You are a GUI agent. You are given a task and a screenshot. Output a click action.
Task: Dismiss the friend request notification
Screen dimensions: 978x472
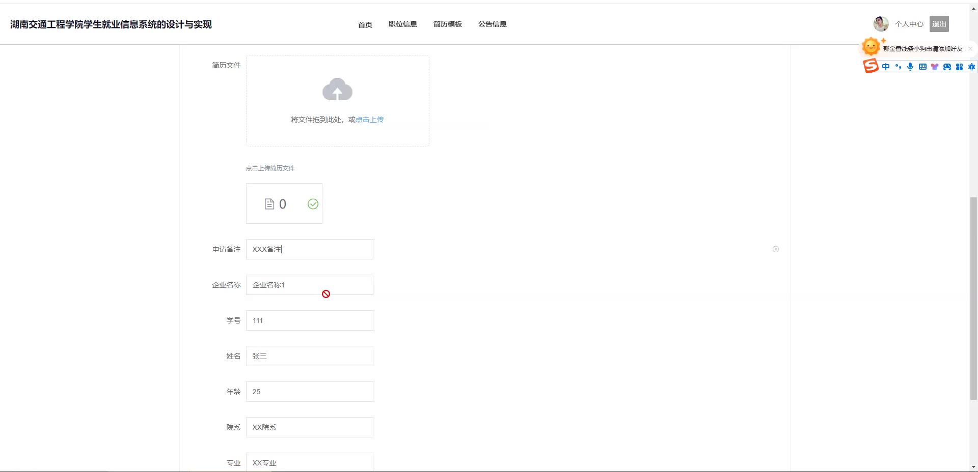970,49
